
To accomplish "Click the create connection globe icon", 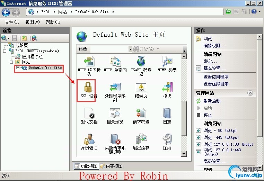I will pos(4,38).
